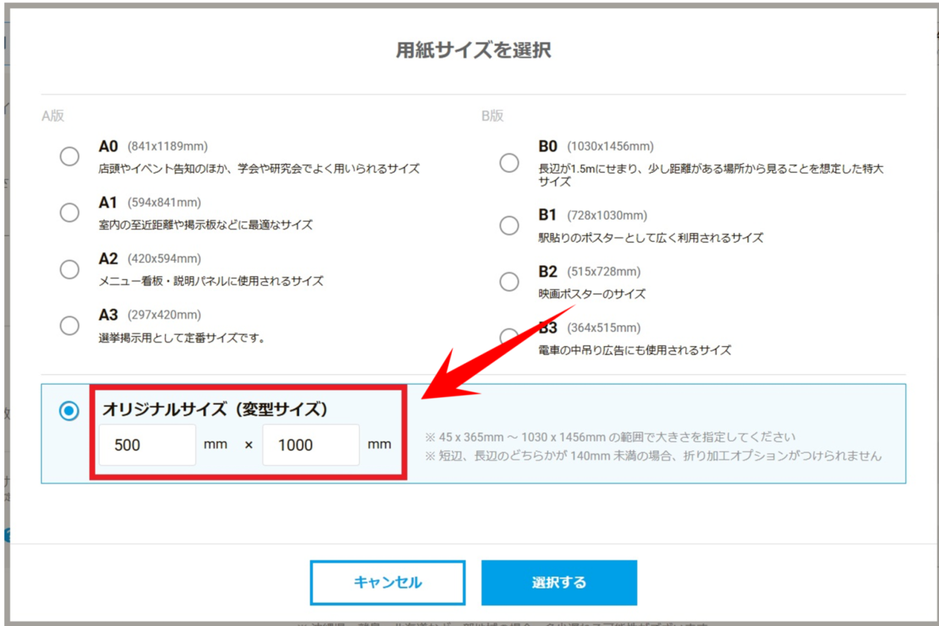Choose the A2 (420x594mm) size option
Viewport: 939px width, 626px height.
pyautogui.click(x=69, y=269)
